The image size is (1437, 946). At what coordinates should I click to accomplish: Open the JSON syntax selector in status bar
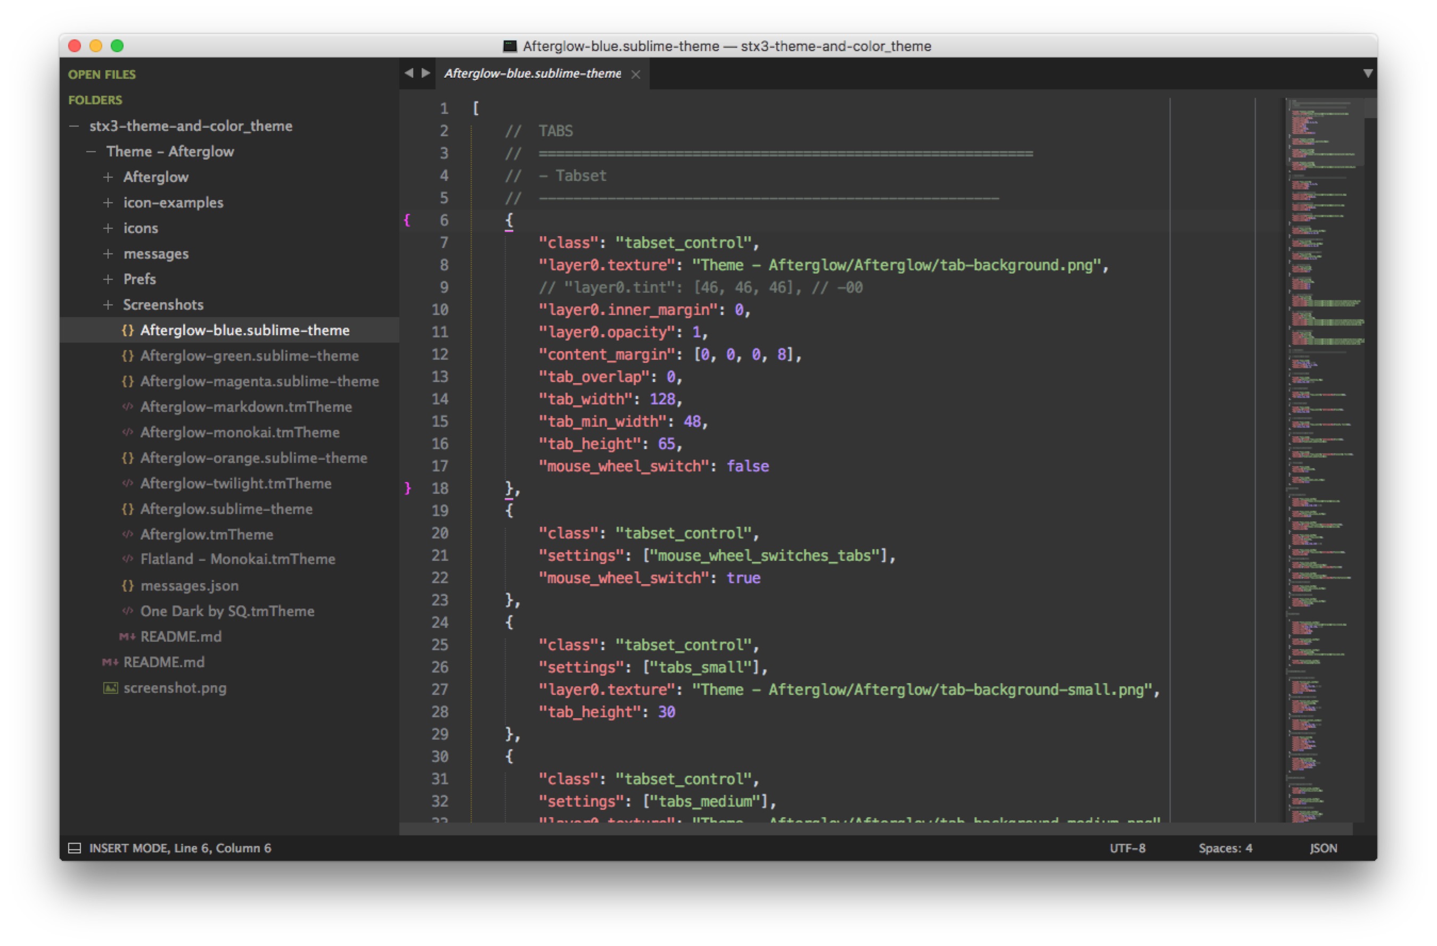pyautogui.click(x=1324, y=848)
